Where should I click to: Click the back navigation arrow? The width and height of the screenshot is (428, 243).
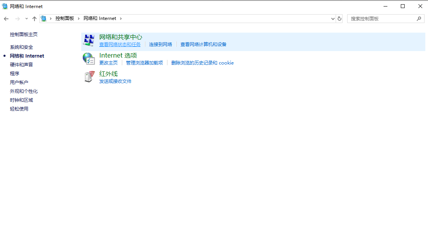tap(6, 18)
